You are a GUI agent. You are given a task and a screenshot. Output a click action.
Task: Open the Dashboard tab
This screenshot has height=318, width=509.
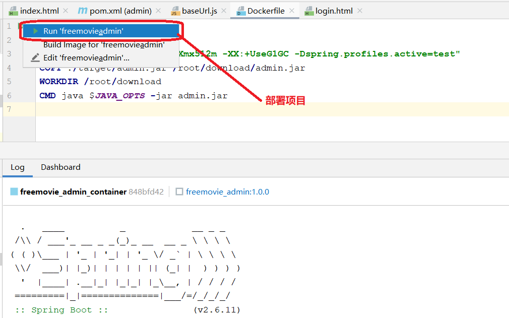tap(60, 167)
